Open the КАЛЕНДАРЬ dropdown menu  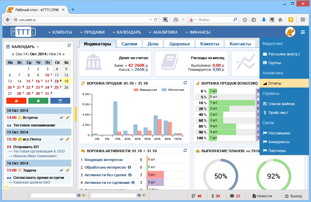[127, 32]
